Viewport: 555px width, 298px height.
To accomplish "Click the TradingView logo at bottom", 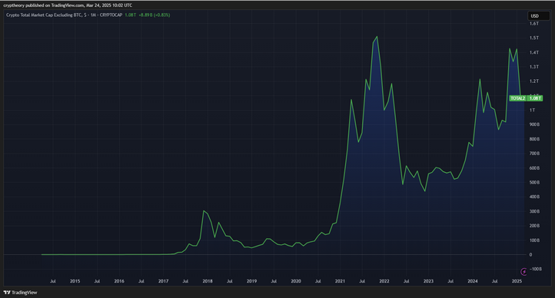I will pyautogui.click(x=20, y=293).
